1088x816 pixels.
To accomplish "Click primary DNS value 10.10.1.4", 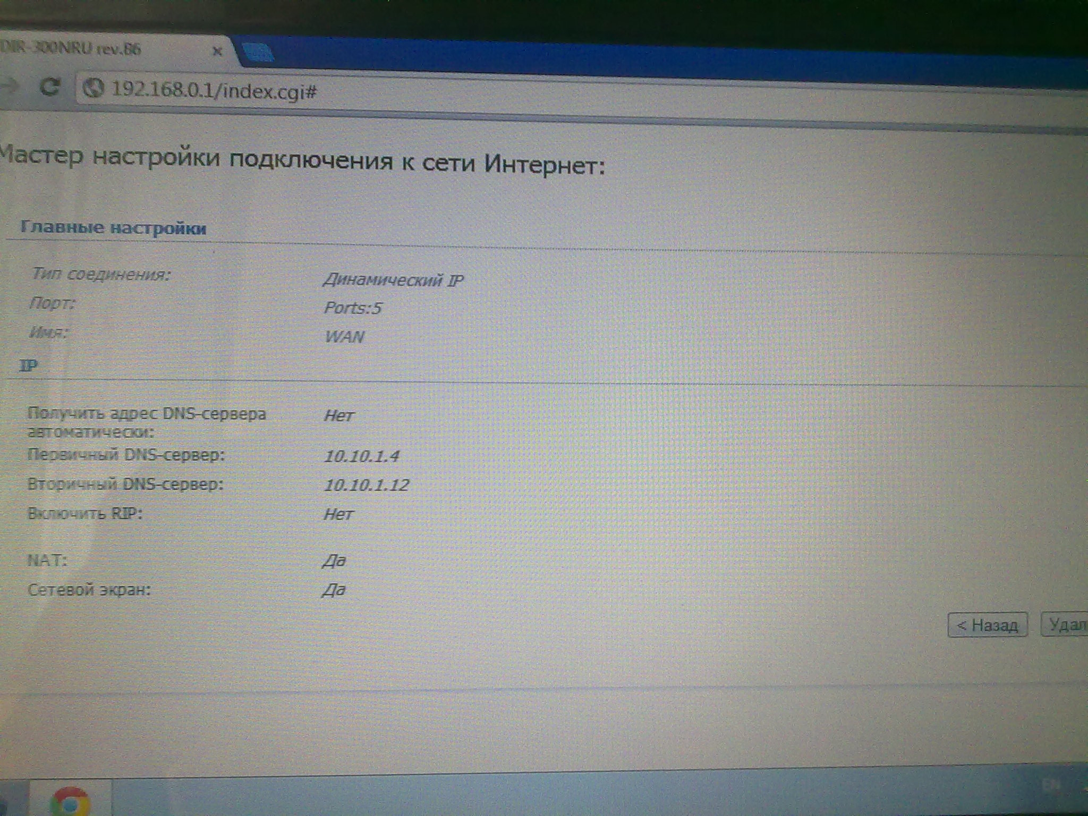I will point(361,456).
